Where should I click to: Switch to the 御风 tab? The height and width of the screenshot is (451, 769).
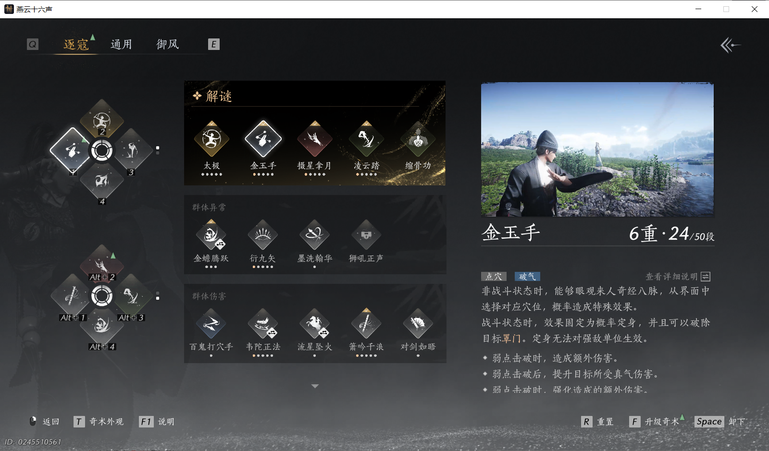[168, 44]
